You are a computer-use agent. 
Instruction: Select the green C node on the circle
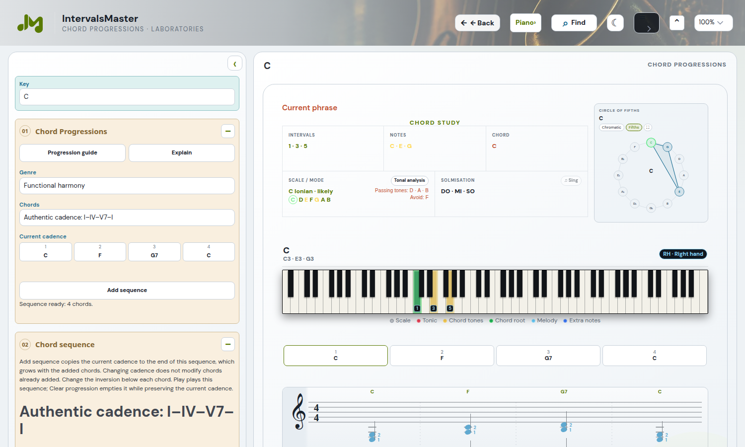pos(651,143)
